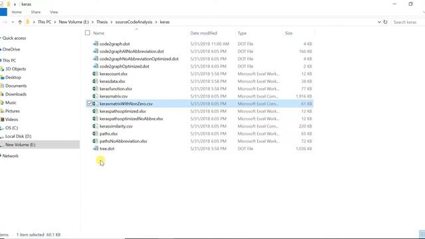Sort files by Date modified header

(204, 33)
